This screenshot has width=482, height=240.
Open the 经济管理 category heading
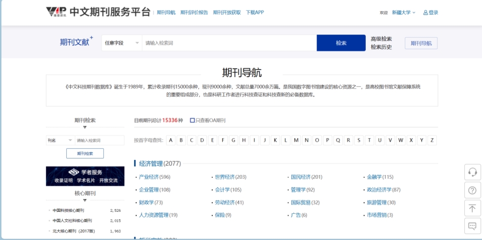point(151,163)
